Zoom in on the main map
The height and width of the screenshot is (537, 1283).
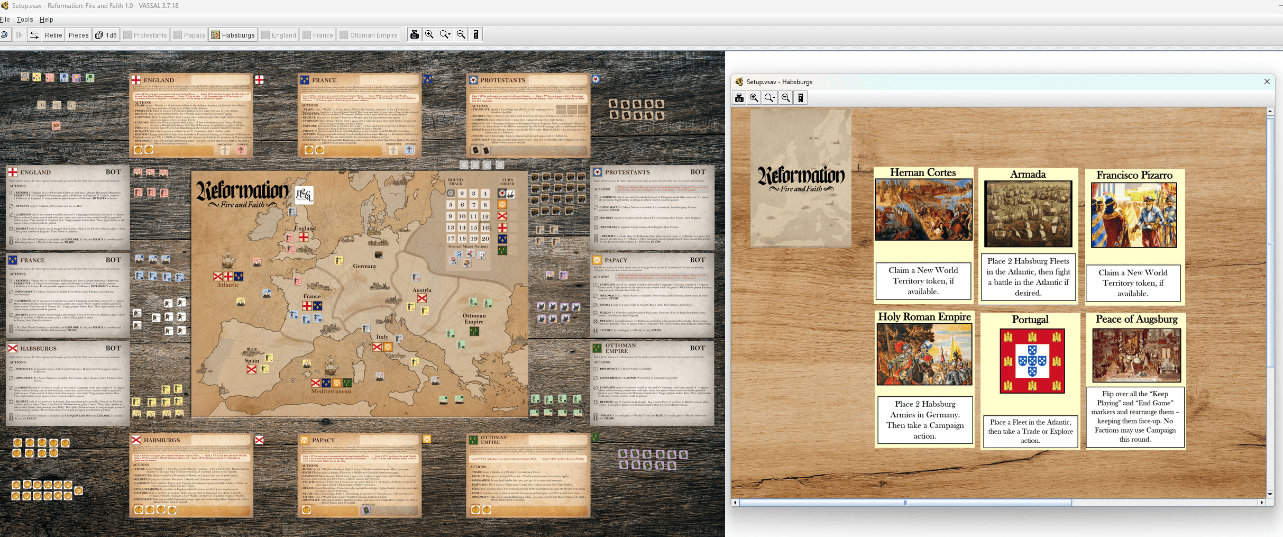coord(429,34)
